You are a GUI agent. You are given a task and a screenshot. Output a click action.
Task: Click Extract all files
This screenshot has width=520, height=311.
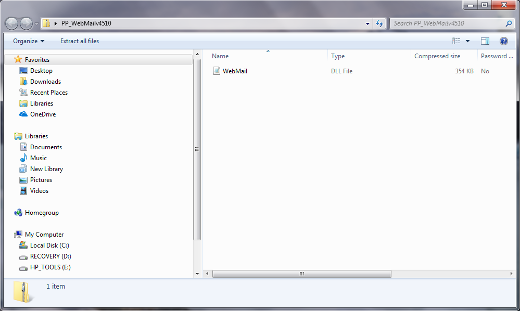pos(80,41)
